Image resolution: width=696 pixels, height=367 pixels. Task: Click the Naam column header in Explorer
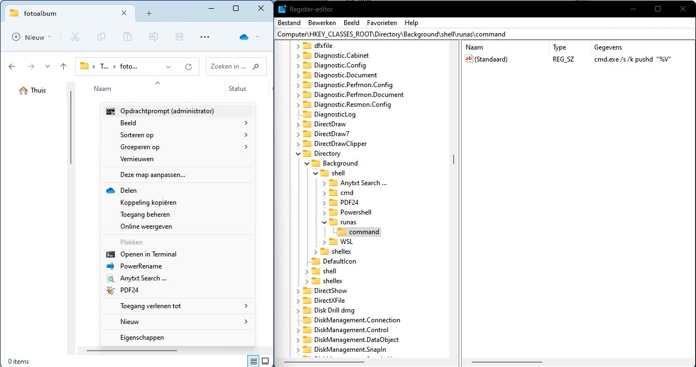[102, 89]
